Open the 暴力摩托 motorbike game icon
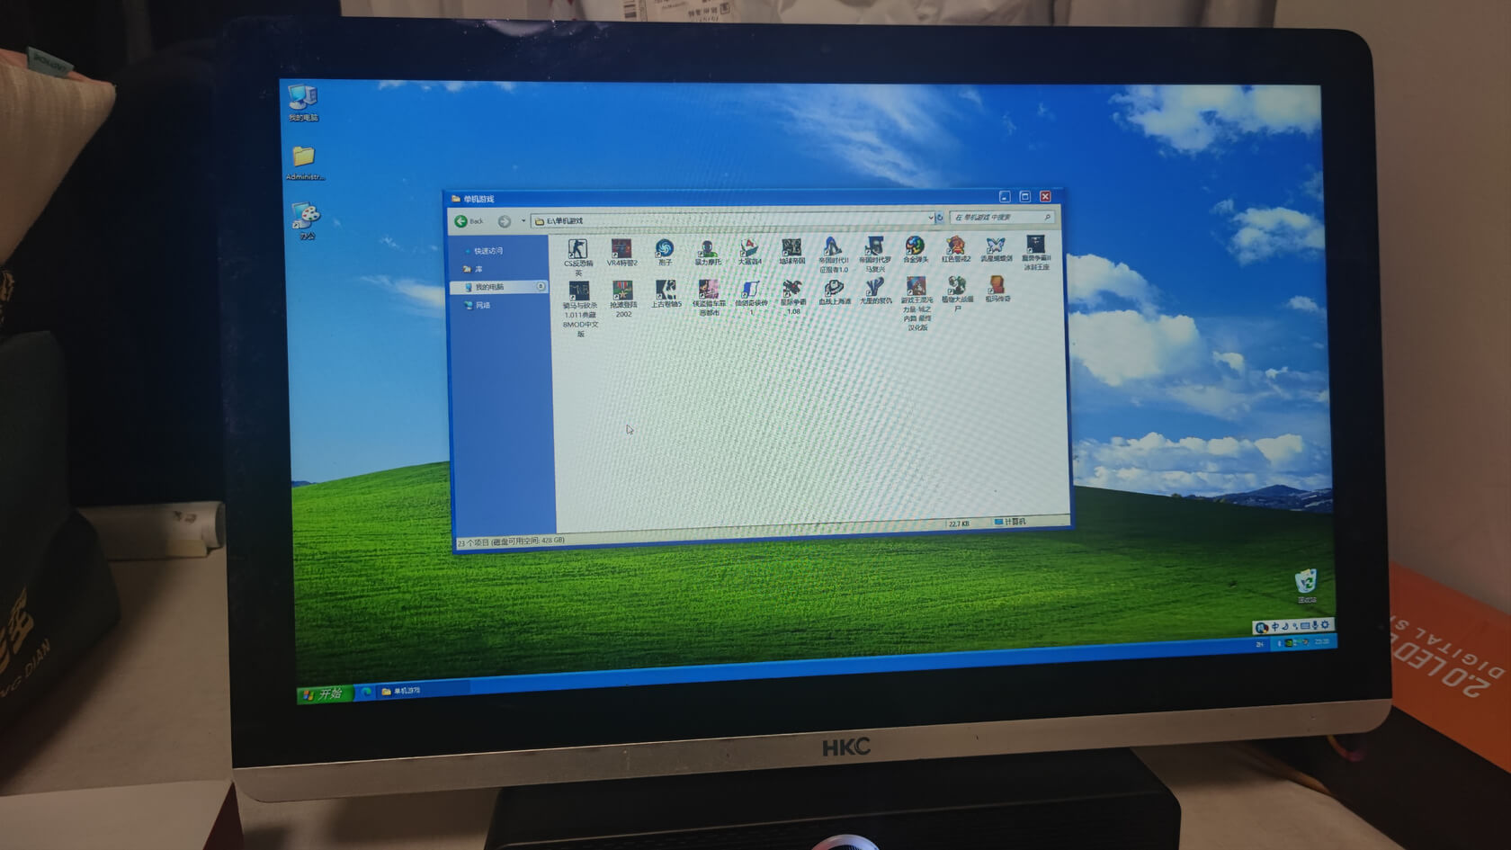Image resolution: width=1511 pixels, height=850 pixels. coord(708,252)
